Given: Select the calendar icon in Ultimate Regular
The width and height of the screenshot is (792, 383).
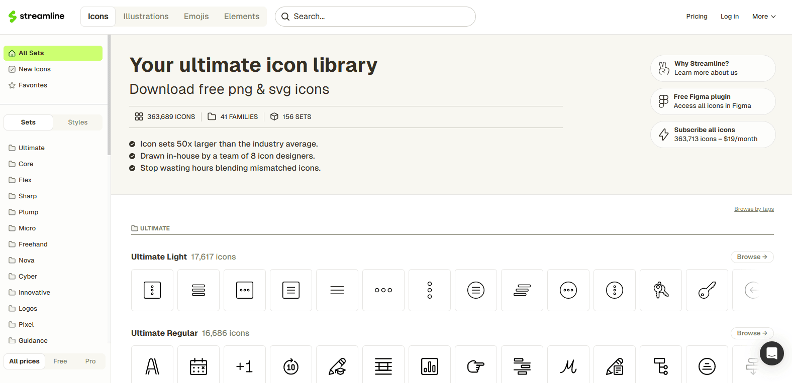Looking at the screenshot, I should 199,366.
